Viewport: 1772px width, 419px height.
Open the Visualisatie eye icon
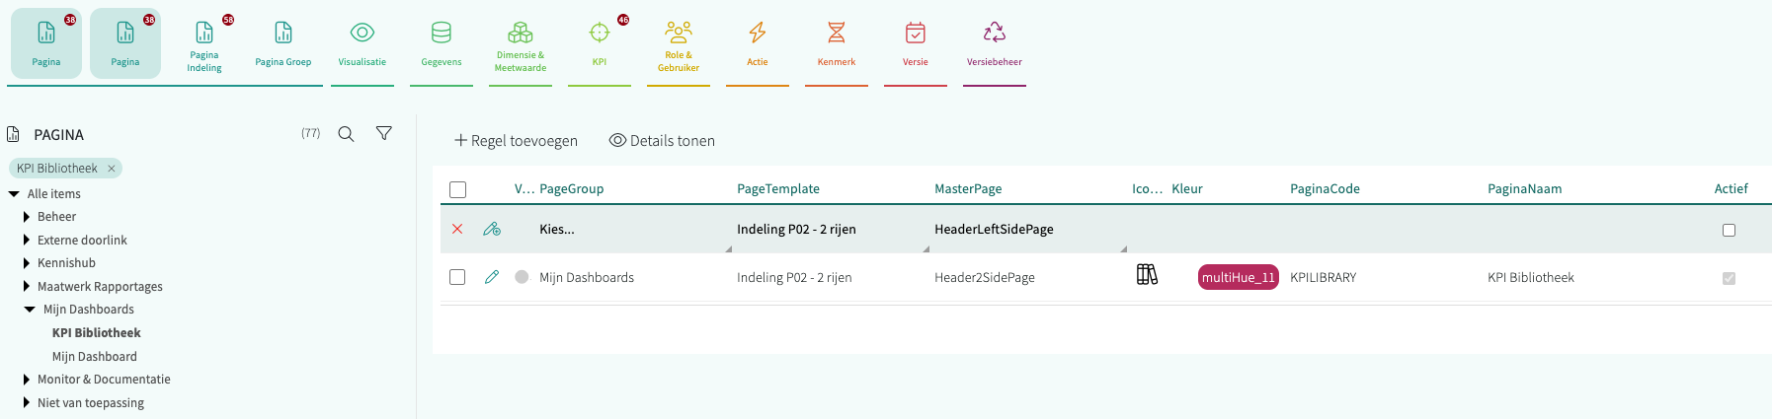coord(362,34)
